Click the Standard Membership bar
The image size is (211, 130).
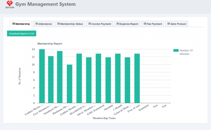point(60,77)
